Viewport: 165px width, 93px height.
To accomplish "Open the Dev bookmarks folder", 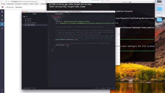I will point(36,4).
